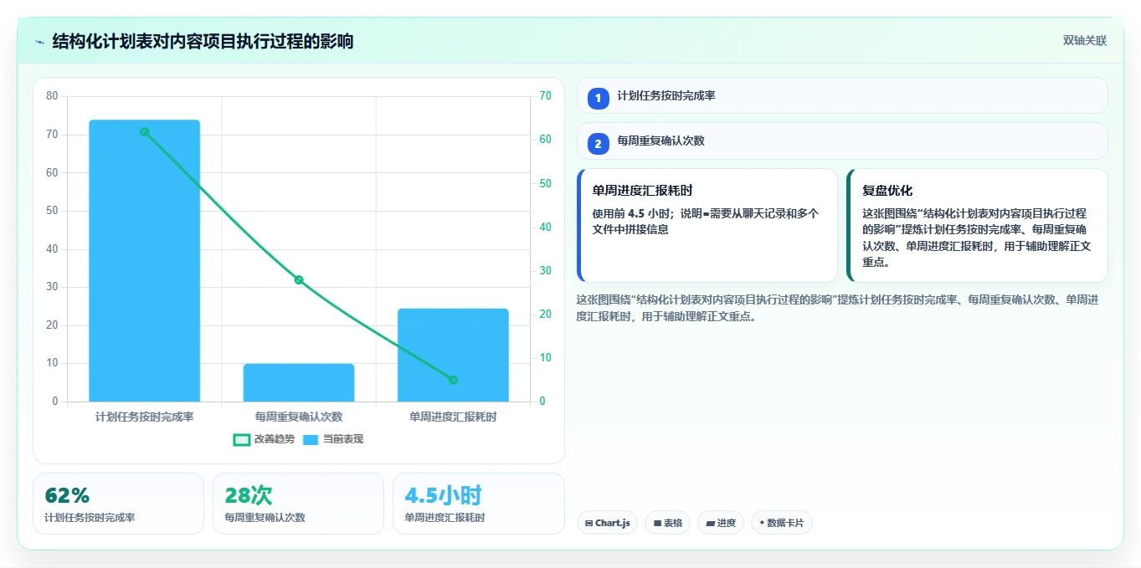Click the blue bar for 每周重复确认次数
Viewport: 1141px width, 568px height.
pos(299,382)
